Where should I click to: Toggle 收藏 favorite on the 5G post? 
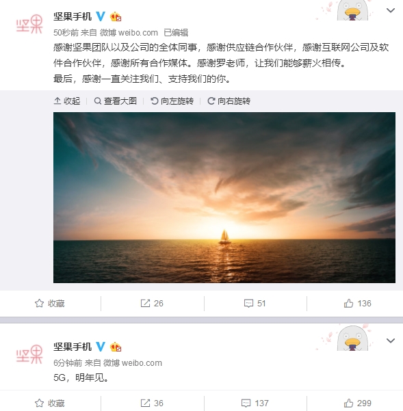coord(49,403)
